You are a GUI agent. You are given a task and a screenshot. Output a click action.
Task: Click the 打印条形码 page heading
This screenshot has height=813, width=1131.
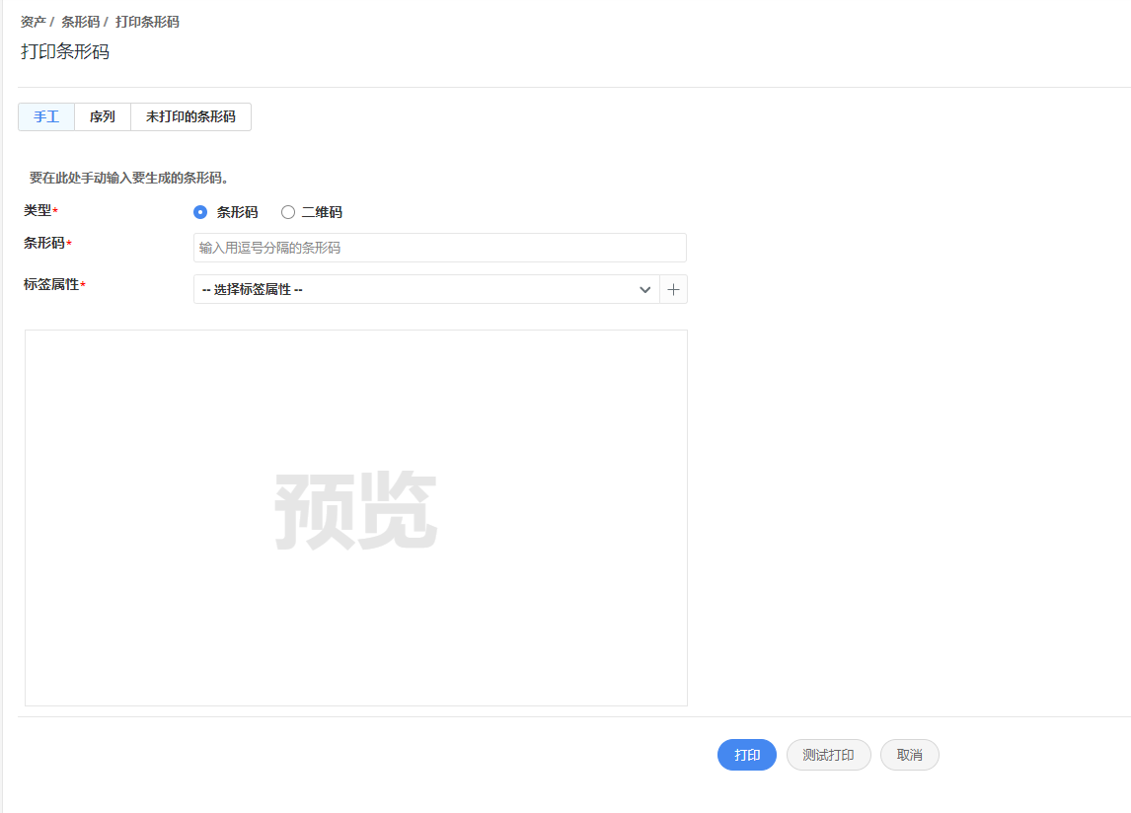pyautogui.click(x=65, y=51)
